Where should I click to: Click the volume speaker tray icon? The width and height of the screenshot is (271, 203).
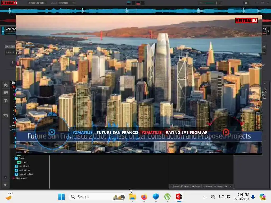[x=228, y=197]
